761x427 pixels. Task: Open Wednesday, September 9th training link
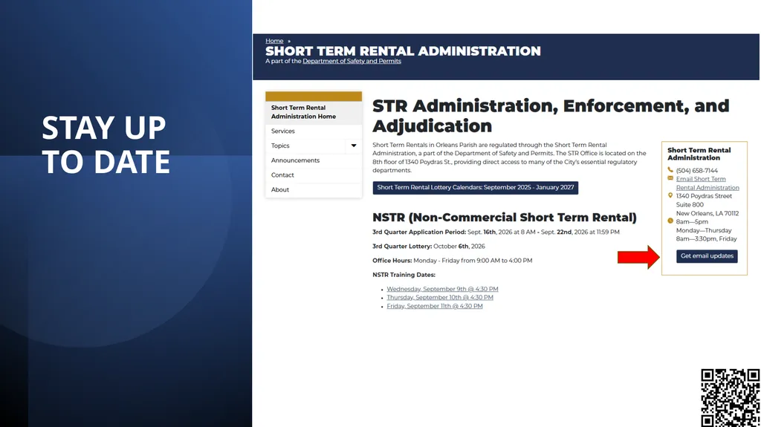(442, 289)
